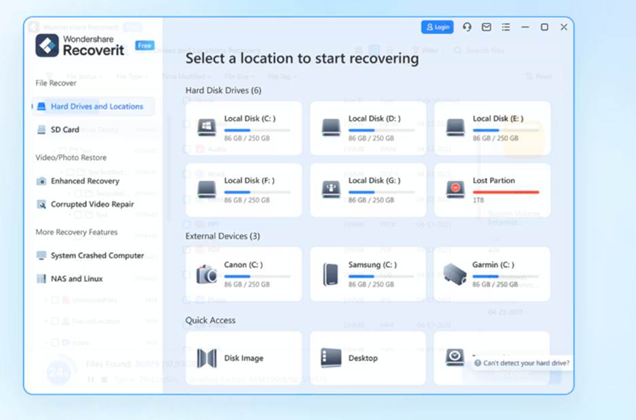Click the Hard Disk Drives (6) heading
636x420 pixels.
click(x=223, y=90)
